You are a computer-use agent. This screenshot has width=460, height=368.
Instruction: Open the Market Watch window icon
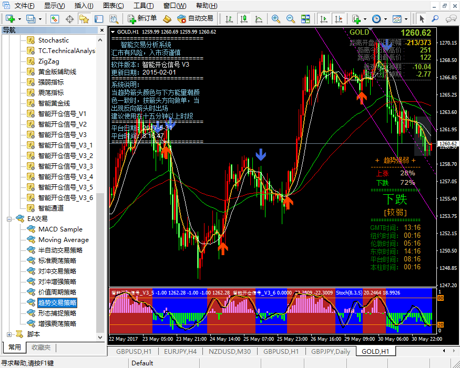point(55,19)
